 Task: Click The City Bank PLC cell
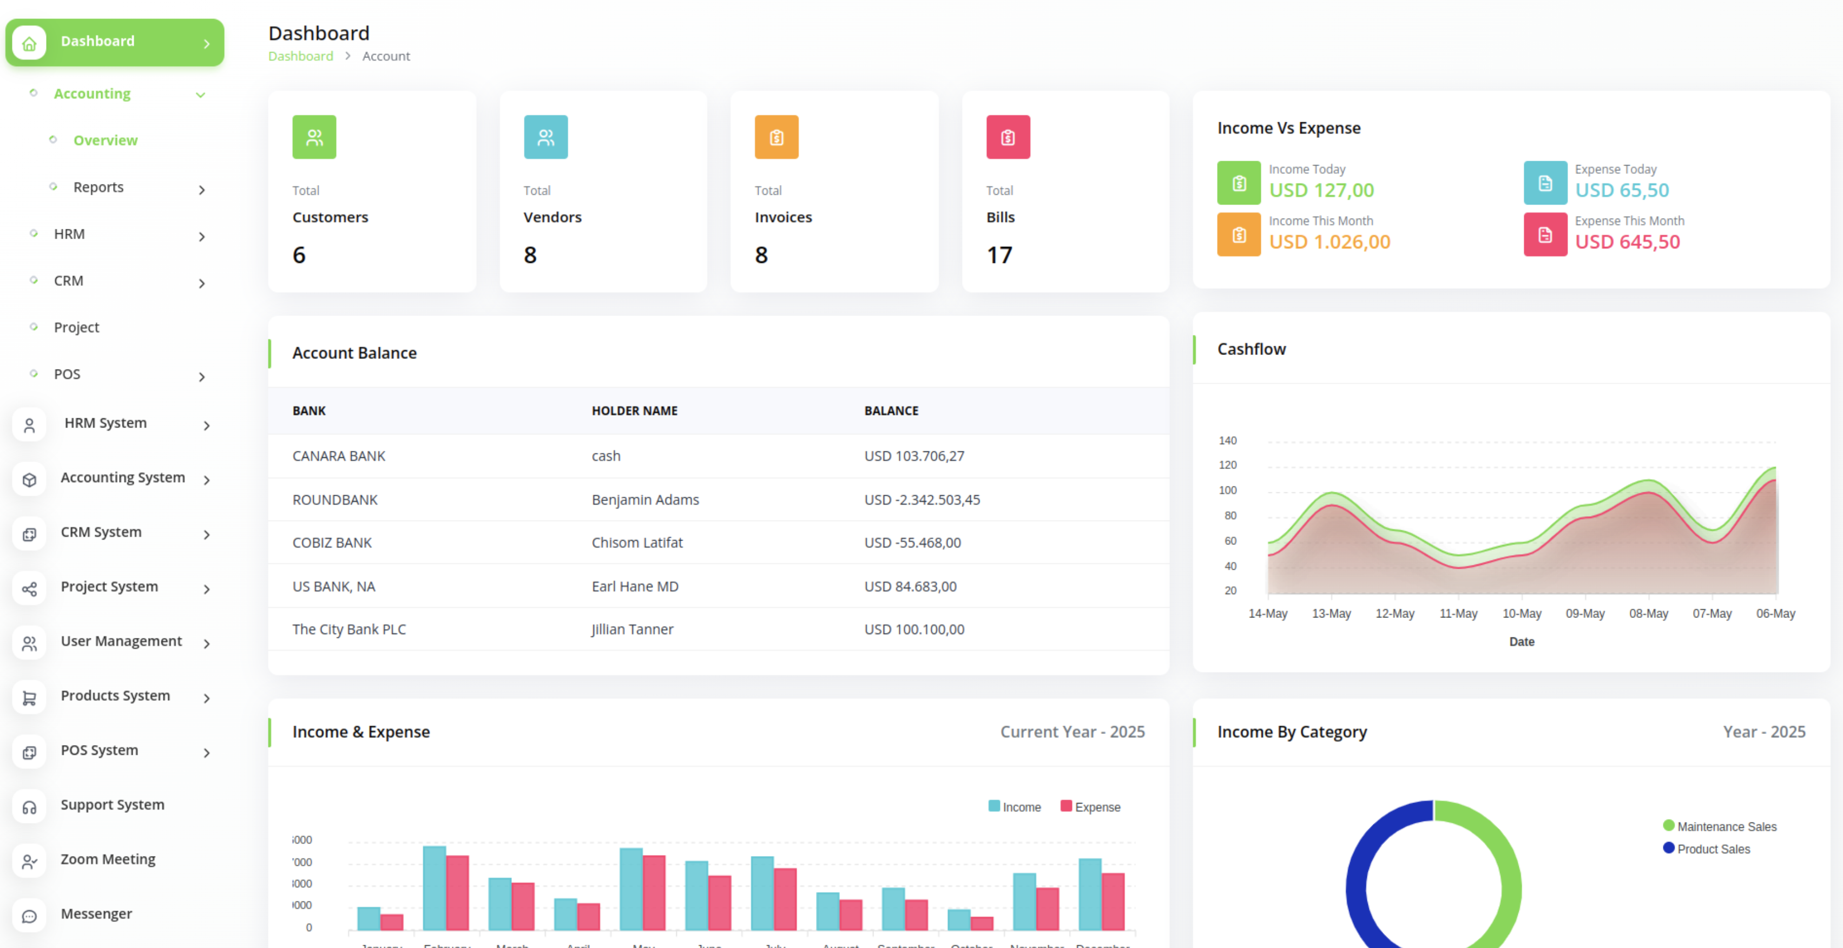coord(348,629)
